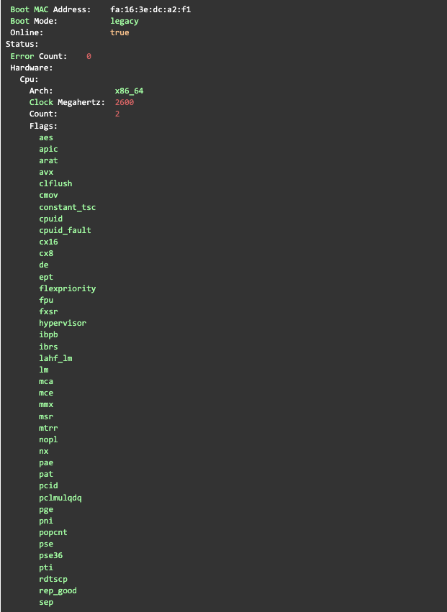
Task: Click the Error Count zero value
Action: coord(89,56)
